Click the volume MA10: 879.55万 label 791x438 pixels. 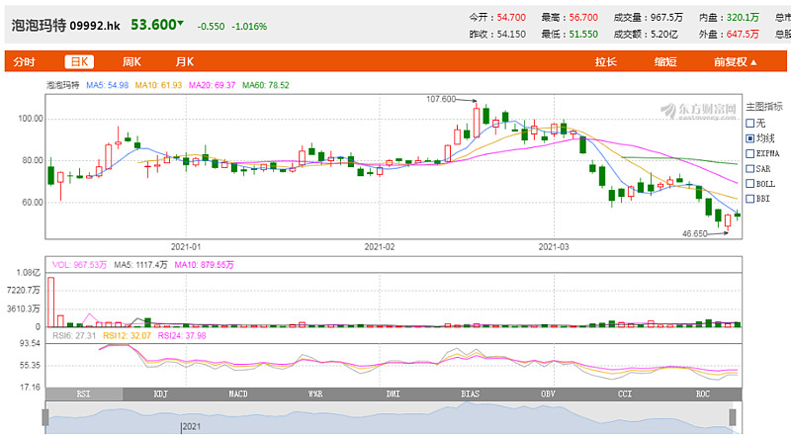point(204,265)
